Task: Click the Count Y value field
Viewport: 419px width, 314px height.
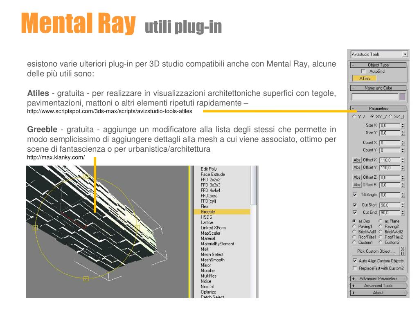Action: click(390, 150)
